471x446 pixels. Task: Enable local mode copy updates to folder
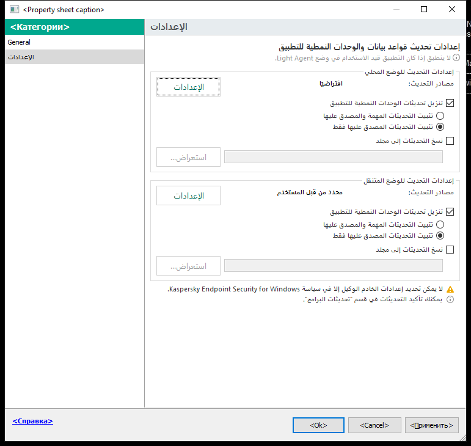[450, 141]
